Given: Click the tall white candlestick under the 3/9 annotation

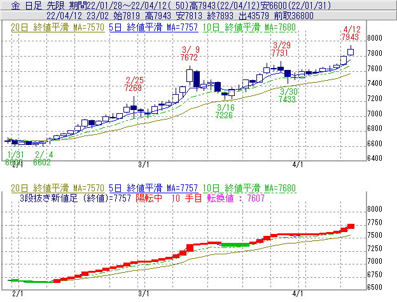Looking at the screenshot, I should click(190, 76).
